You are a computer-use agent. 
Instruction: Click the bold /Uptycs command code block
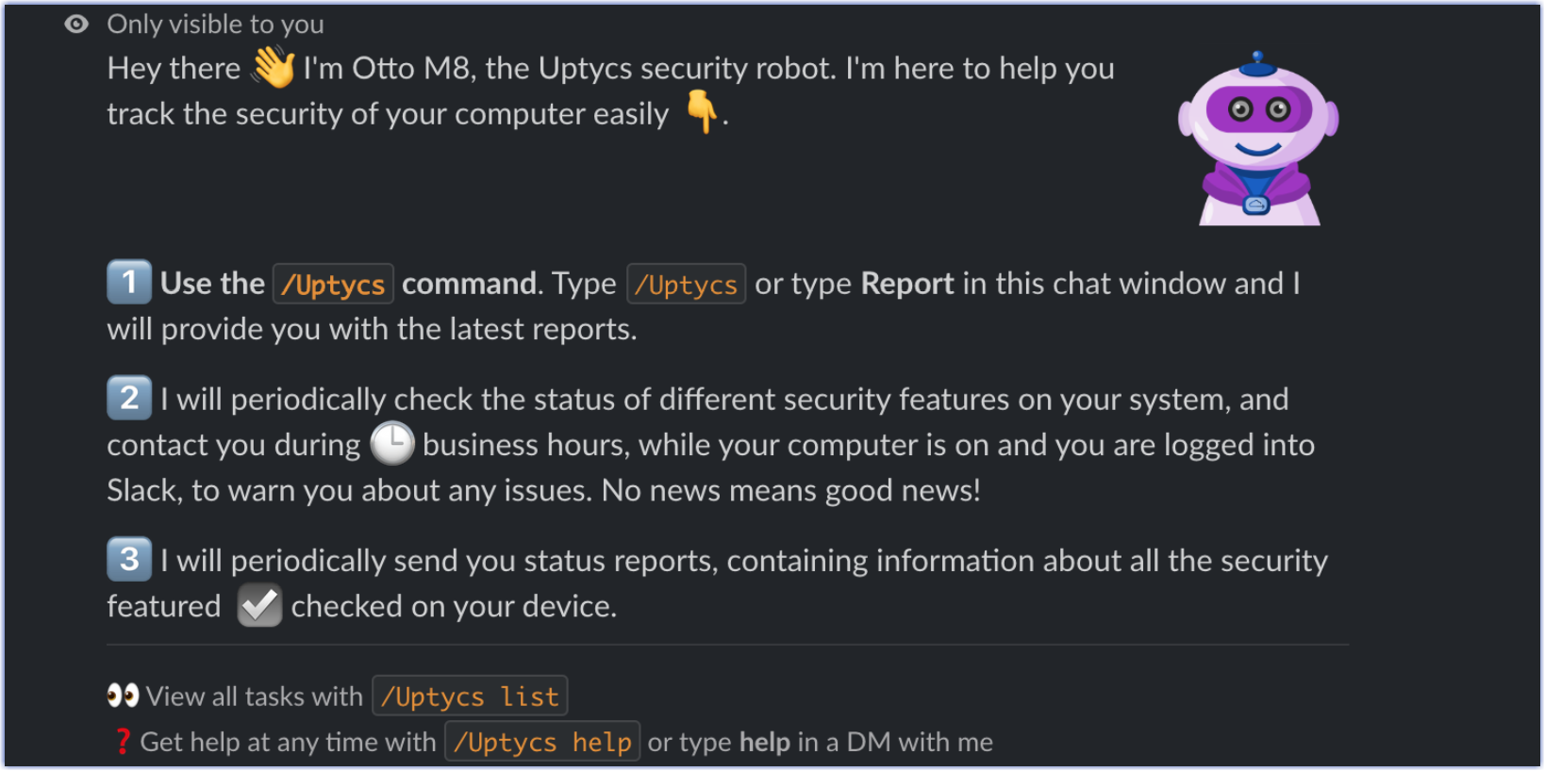point(333,284)
